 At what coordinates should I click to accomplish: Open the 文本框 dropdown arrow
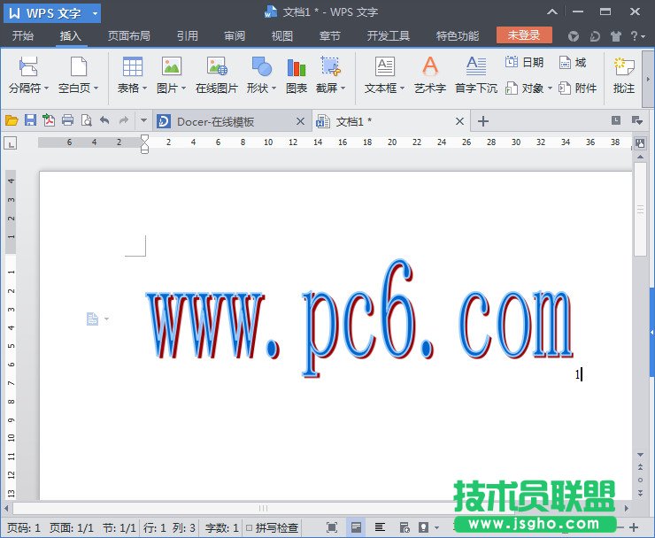pyautogui.click(x=402, y=88)
